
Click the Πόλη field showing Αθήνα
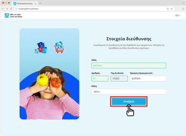coord(129,92)
